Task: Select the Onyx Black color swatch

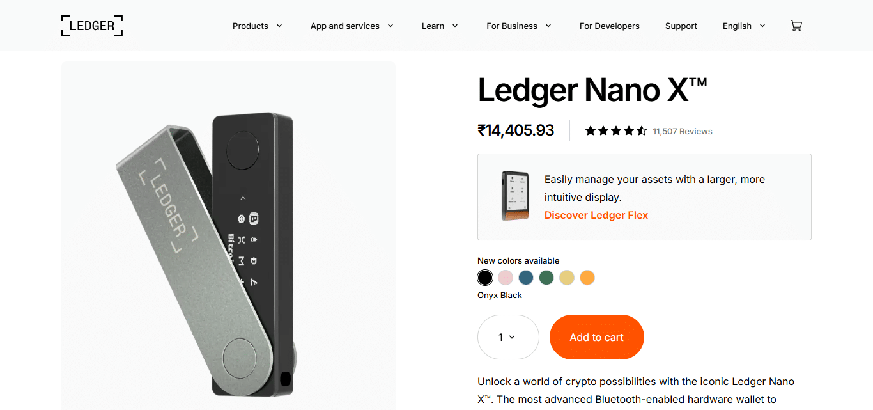Action: pos(485,278)
